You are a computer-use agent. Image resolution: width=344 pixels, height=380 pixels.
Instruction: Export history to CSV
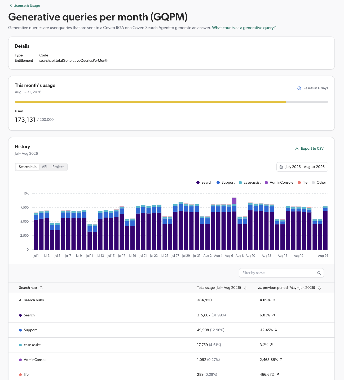pos(309,149)
